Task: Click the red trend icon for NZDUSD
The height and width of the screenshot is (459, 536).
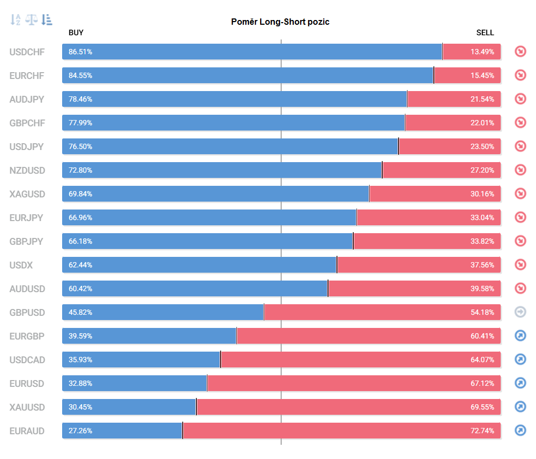Action: [x=520, y=170]
